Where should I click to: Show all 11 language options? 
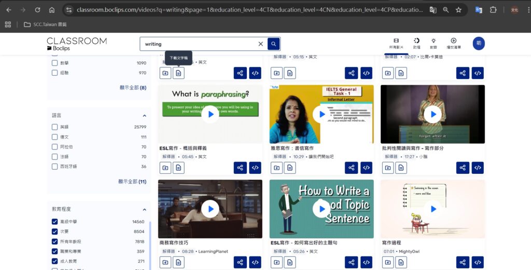(132, 182)
